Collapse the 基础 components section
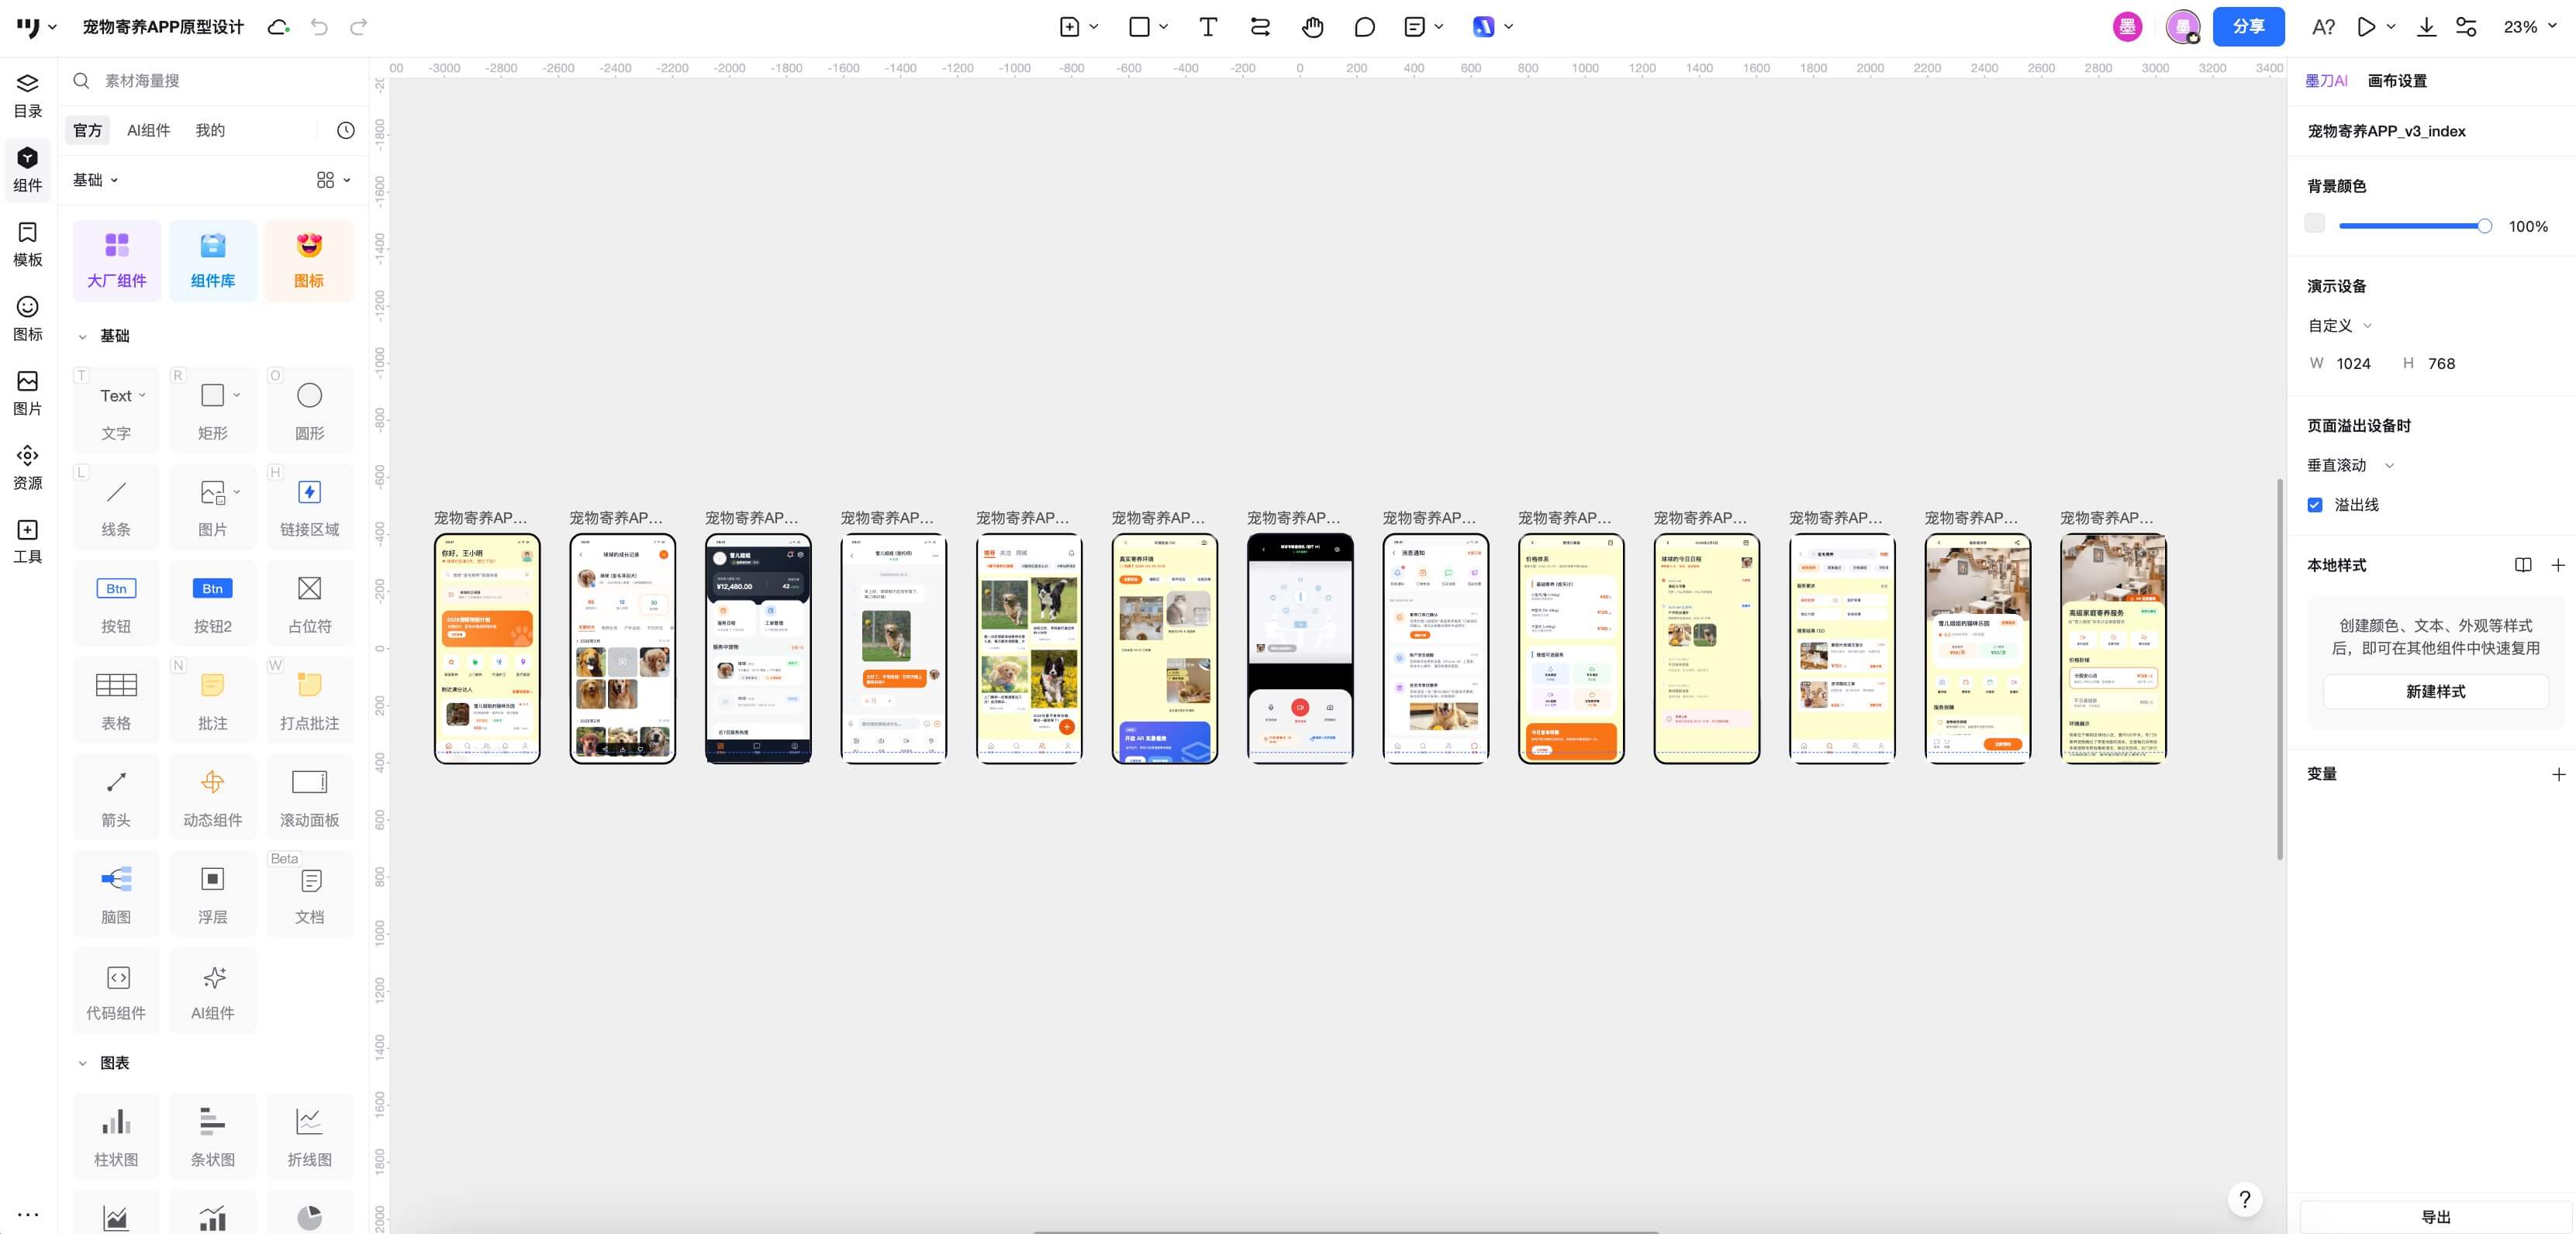Screen dimensions: 2576x1234 tap(83, 336)
